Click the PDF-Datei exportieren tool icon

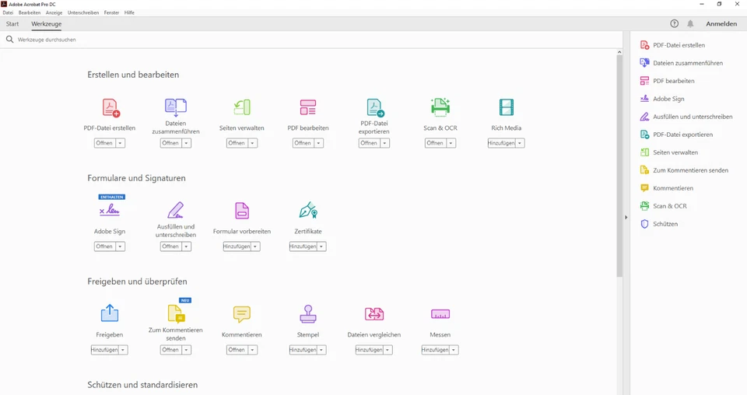(x=375, y=107)
